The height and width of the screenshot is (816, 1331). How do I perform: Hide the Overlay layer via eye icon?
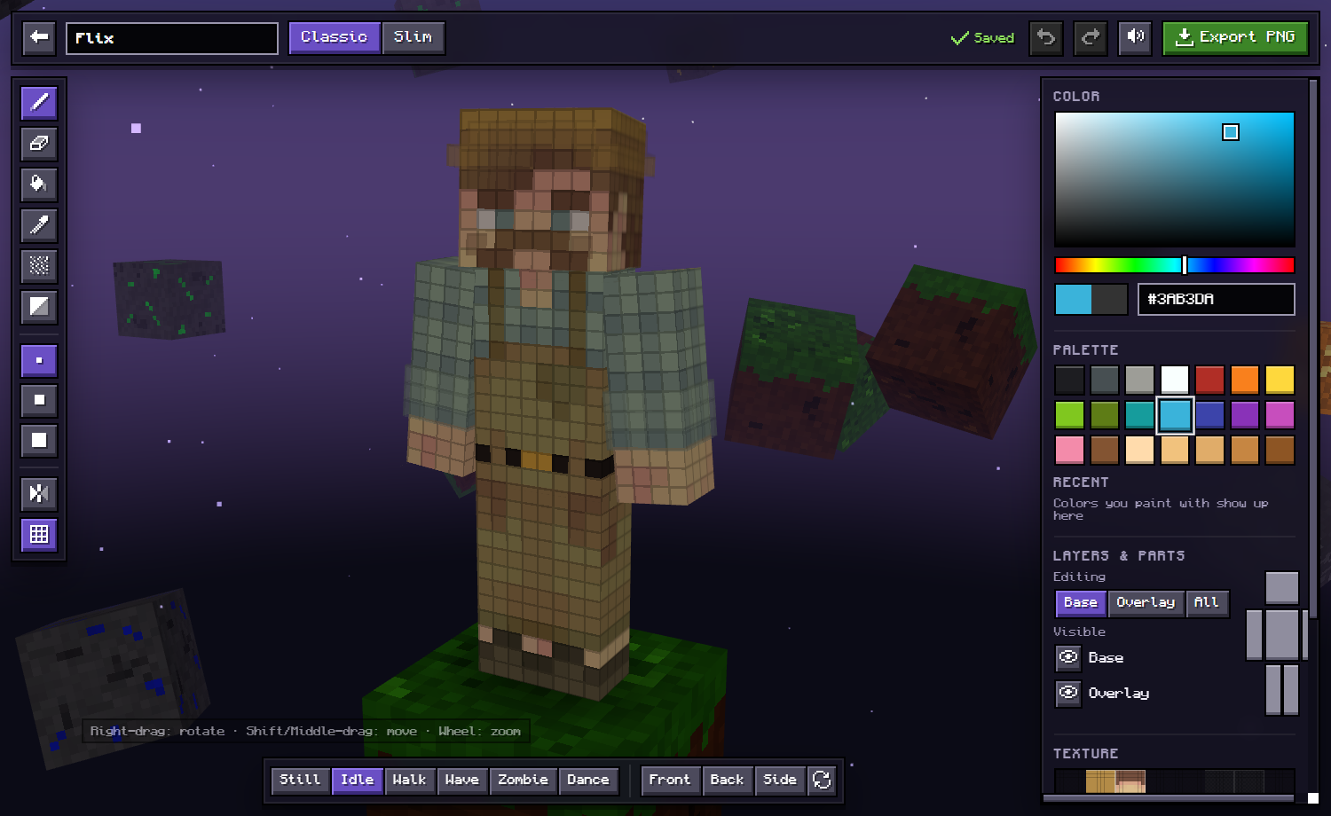click(1068, 694)
